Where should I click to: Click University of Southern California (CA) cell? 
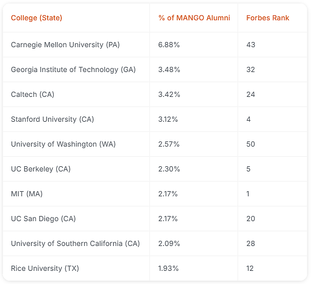pyautogui.click(x=75, y=243)
